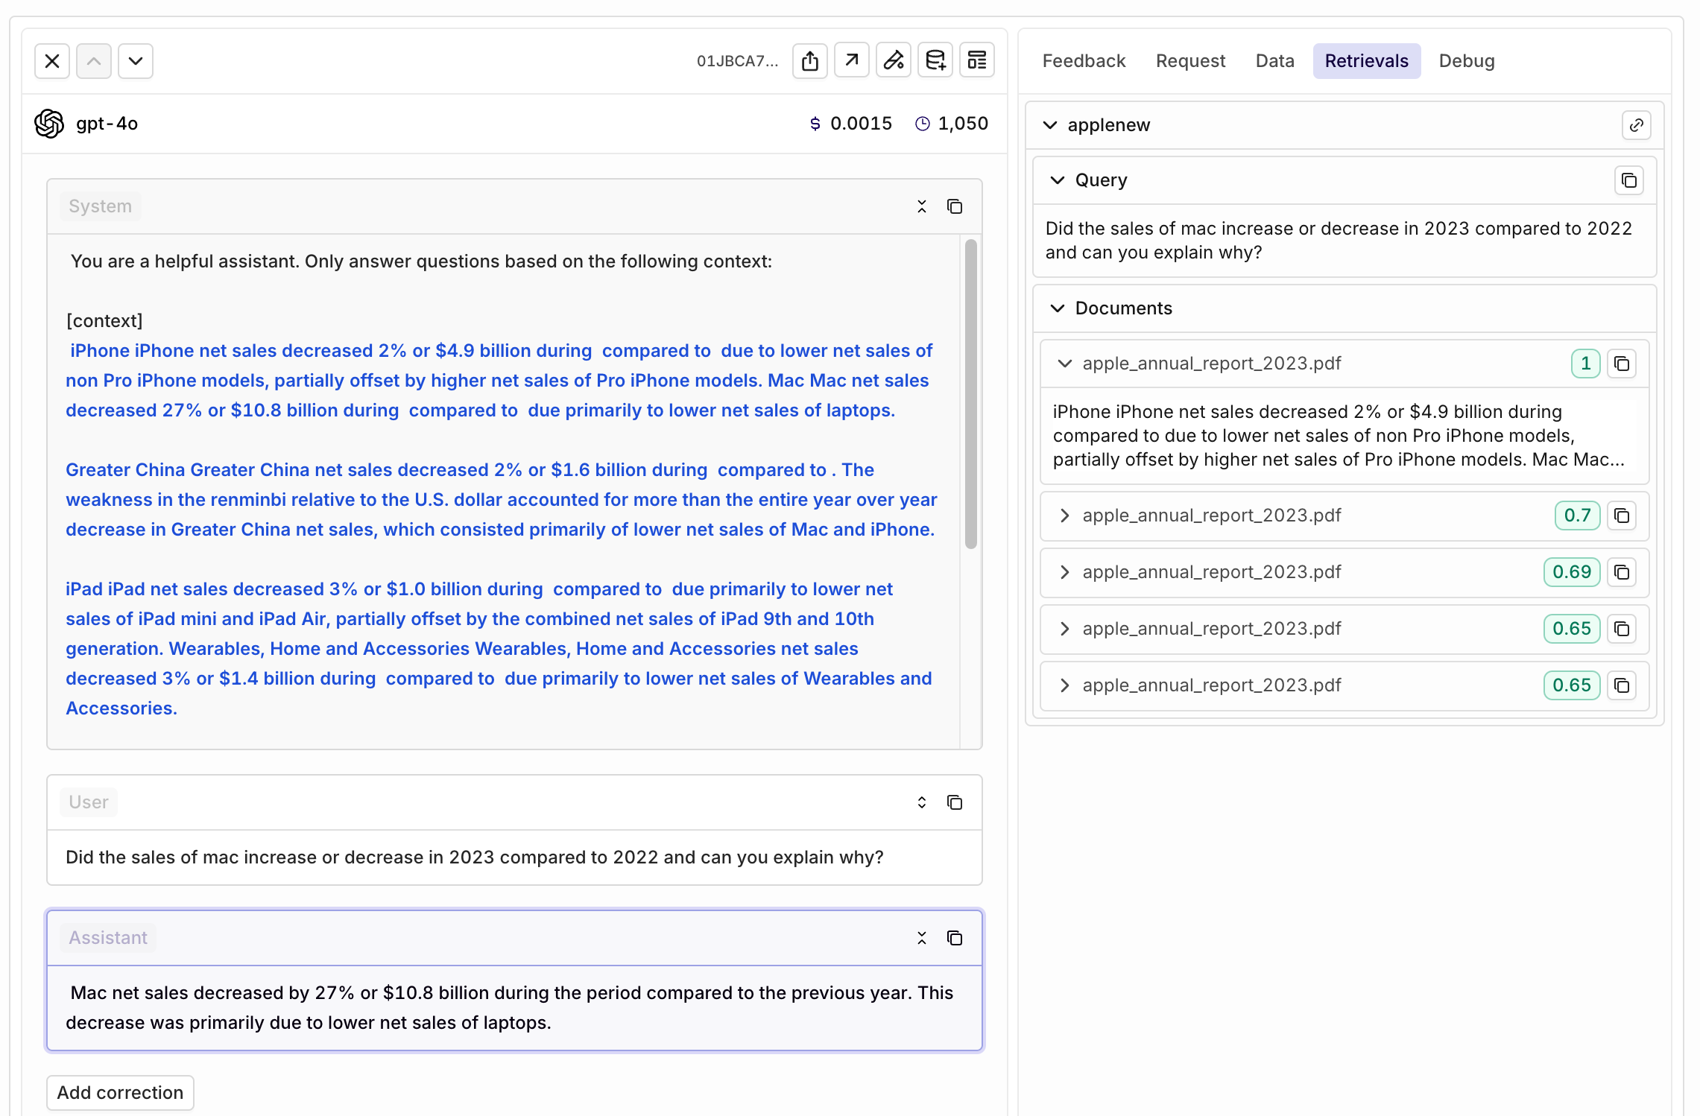Go to next request with down arrow

coord(136,61)
